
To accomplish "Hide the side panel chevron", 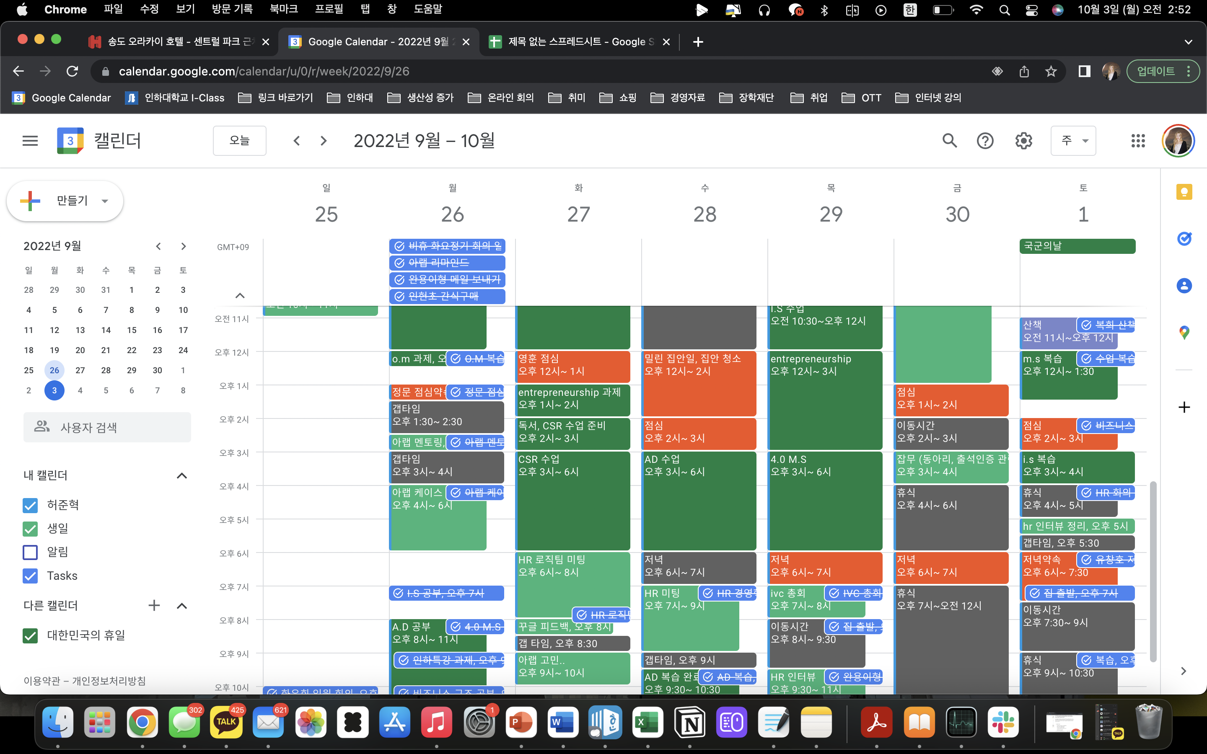I will point(1184,671).
